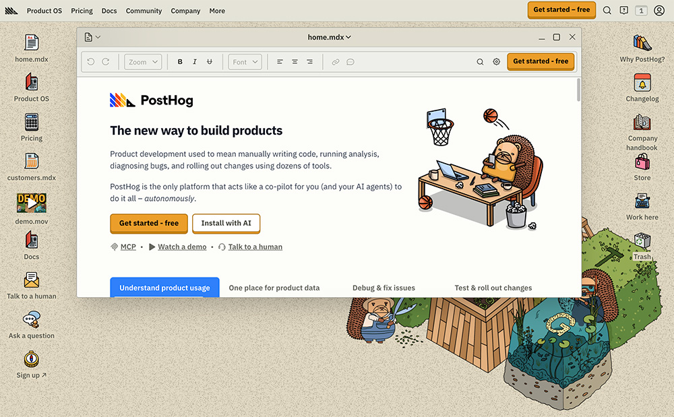Open the Docs menu item

(x=109, y=11)
